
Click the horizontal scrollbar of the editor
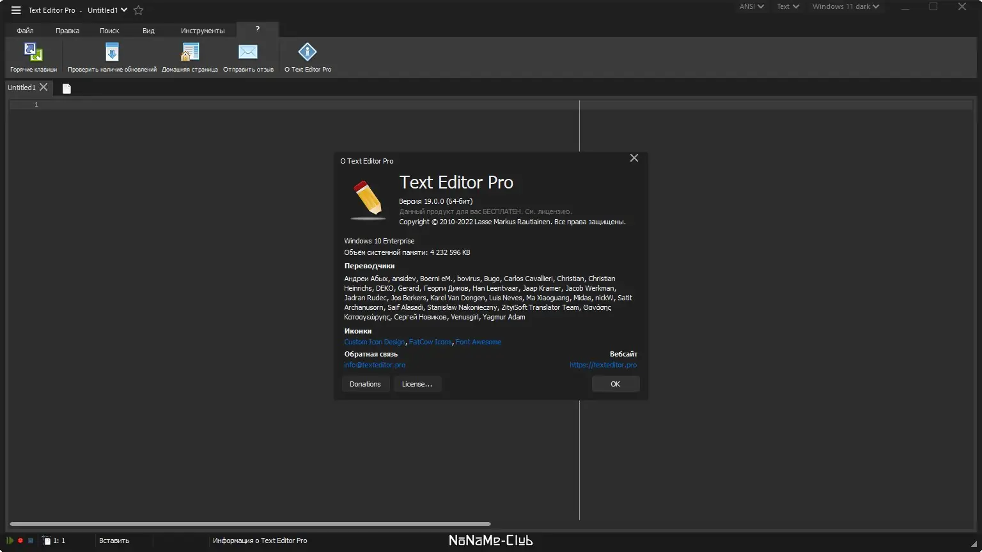(x=250, y=524)
